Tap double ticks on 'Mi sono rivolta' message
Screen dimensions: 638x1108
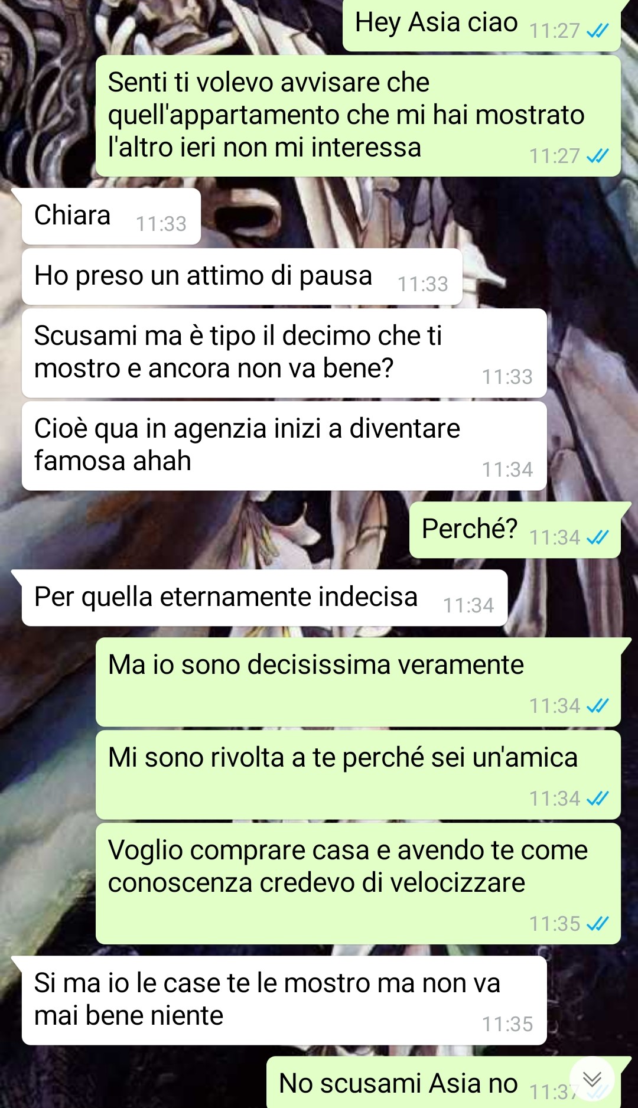(597, 799)
